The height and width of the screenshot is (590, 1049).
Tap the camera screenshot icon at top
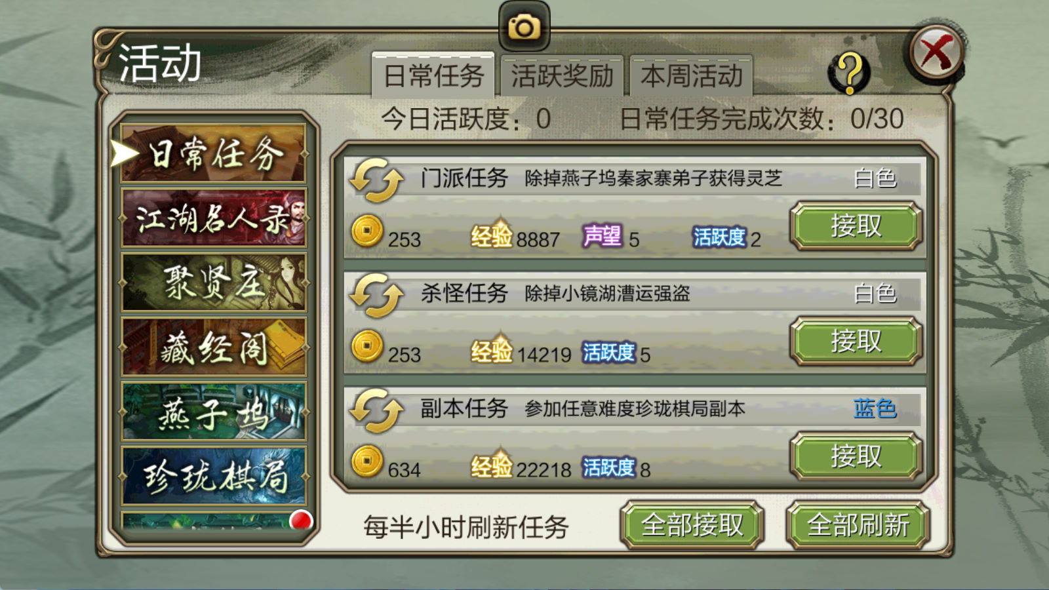tap(524, 27)
